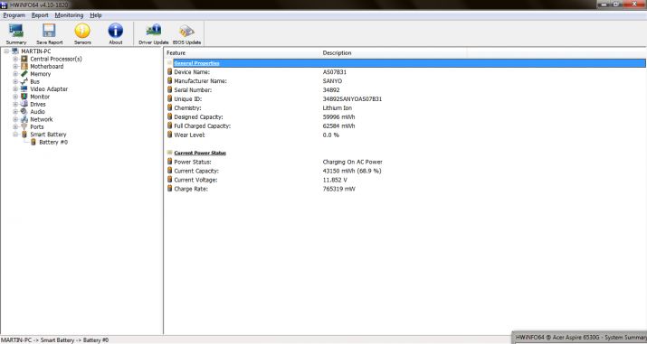Select the Ports tree label
This screenshot has height=344, width=647.
pyautogui.click(x=37, y=126)
